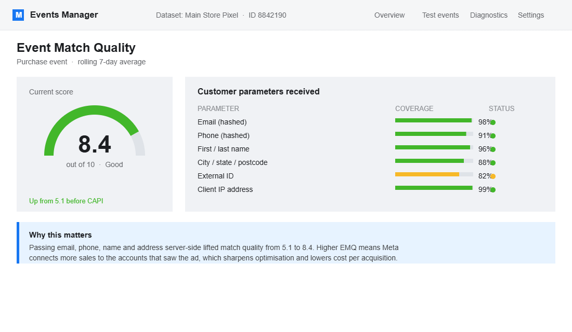Click the 82% coverage value
Screen dimensions: 572x332
click(485, 176)
